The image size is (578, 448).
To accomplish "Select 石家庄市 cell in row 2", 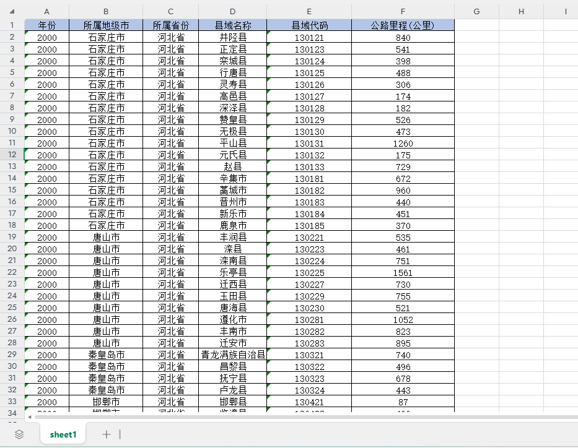I will pyautogui.click(x=106, y=37).
